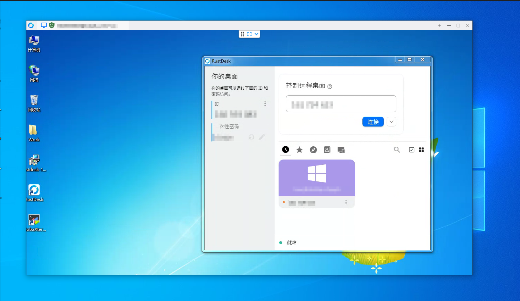The height and width of the screenshot is (301, 520).
Task: Close the inner RustDesk window
Action: pos(423,60)
